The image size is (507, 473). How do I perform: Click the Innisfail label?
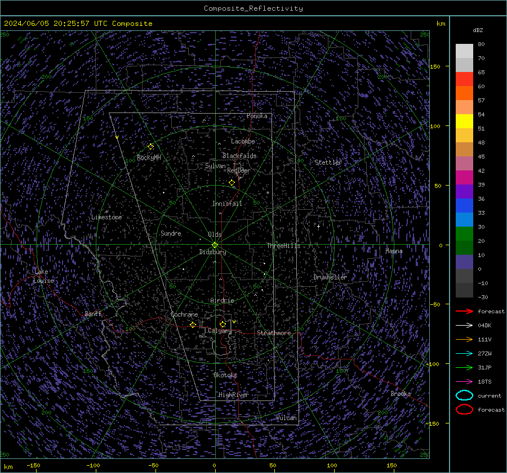[x=227, y=204]
